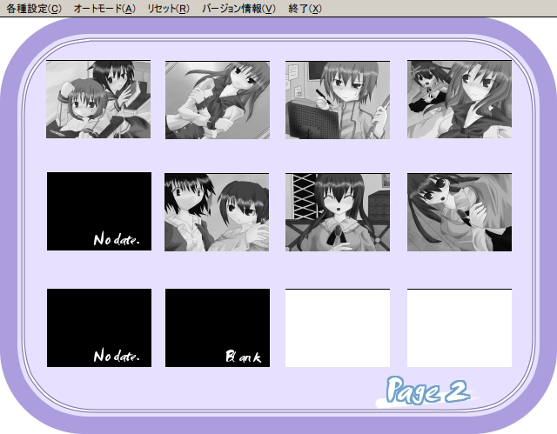Select thumbnail of long-haired girl with crossed arms
The image size is (557, 434).
[218, 100]
